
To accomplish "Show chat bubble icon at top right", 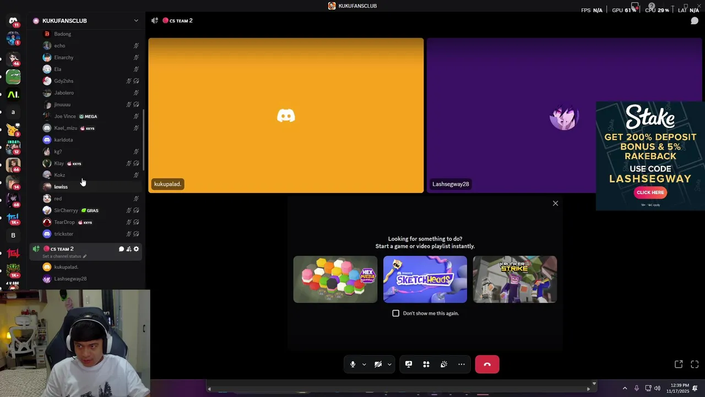I will tap(695, 21).
